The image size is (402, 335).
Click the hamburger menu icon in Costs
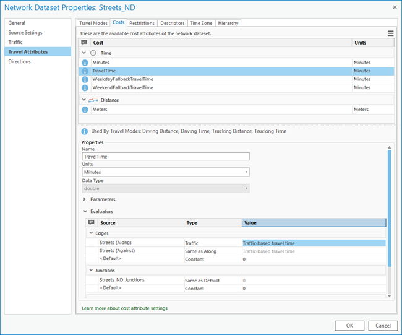(x=390, y=33)
